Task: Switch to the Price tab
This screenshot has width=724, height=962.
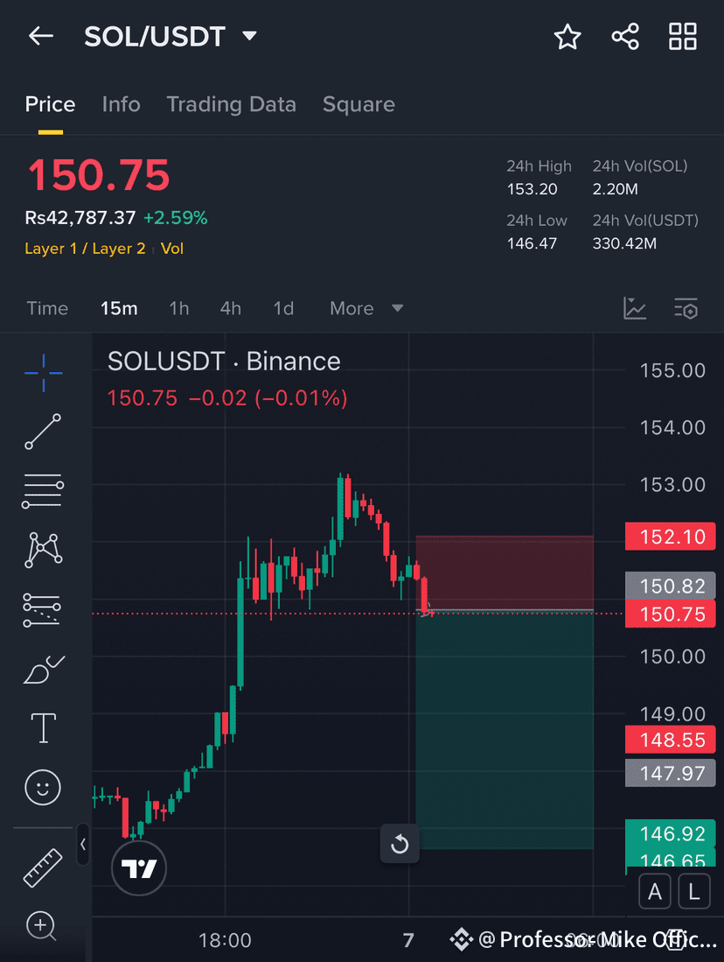Action: pyautogui.click(x=50, y=104)
